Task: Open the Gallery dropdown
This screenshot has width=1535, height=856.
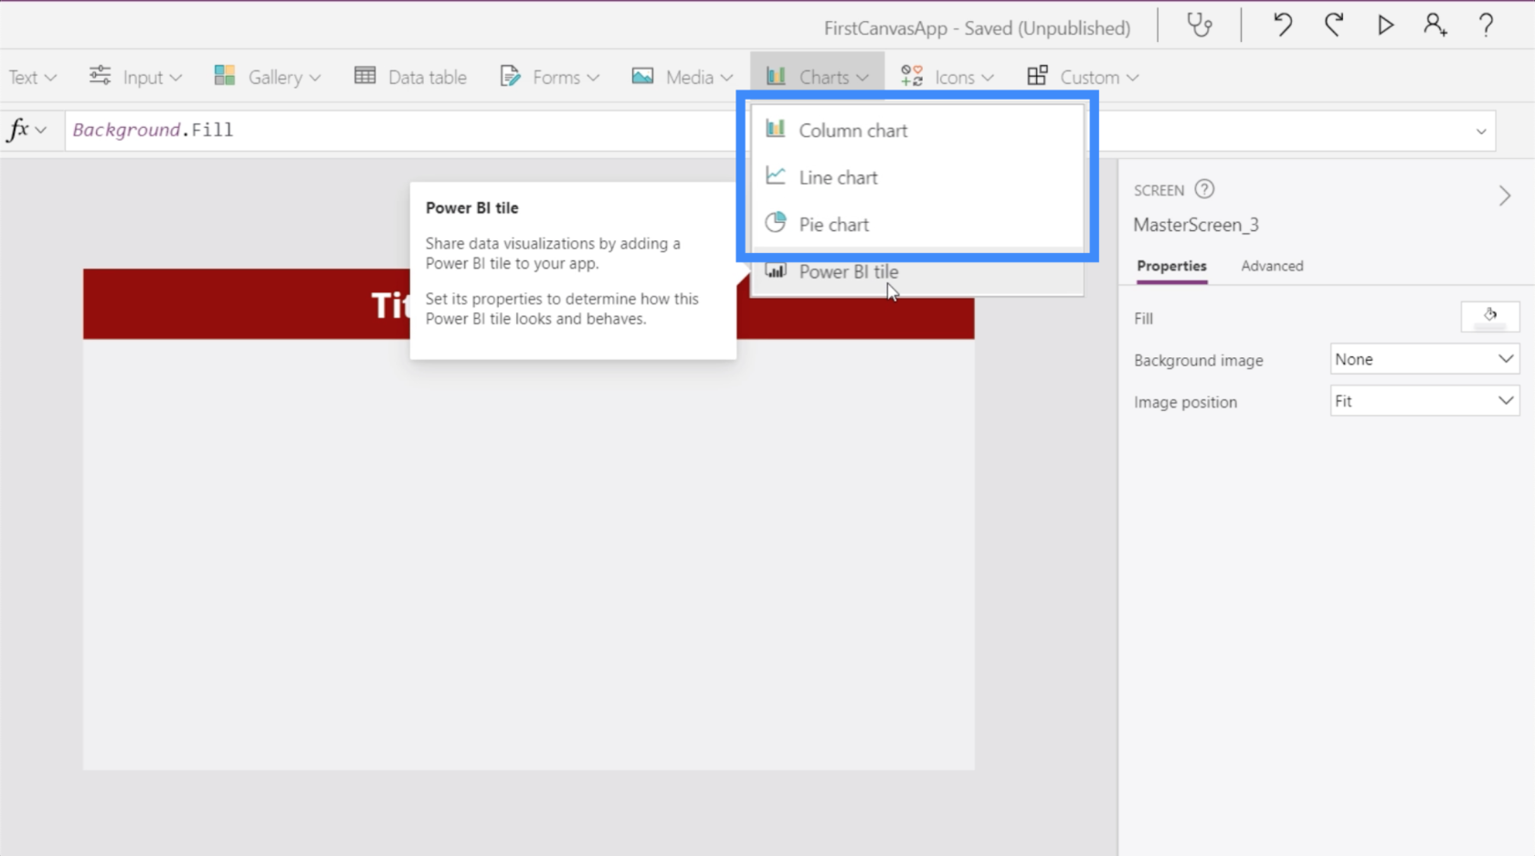Action: point(268,78)
